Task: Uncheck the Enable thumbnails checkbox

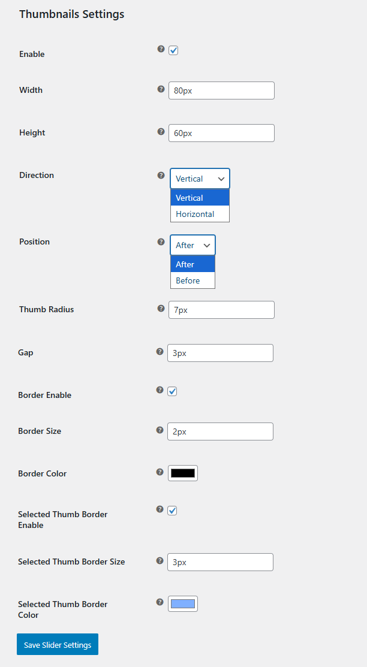Action: (x=173, y=50)
